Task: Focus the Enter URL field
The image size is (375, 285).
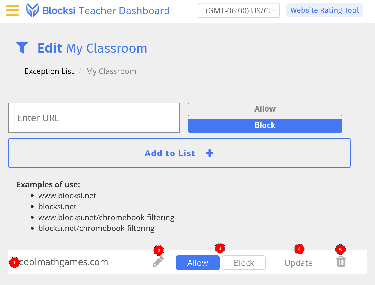Action: point(94,118)
